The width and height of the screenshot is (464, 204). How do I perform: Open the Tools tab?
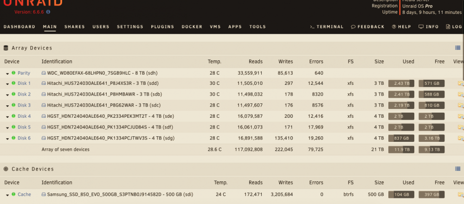pos(258,26)
